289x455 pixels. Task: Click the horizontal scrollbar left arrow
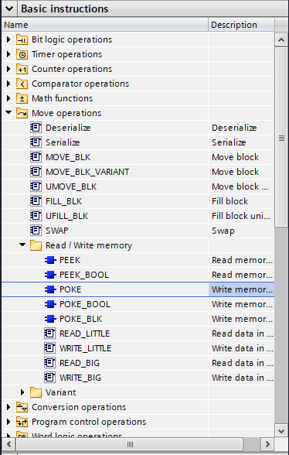(x=8, y=444)
